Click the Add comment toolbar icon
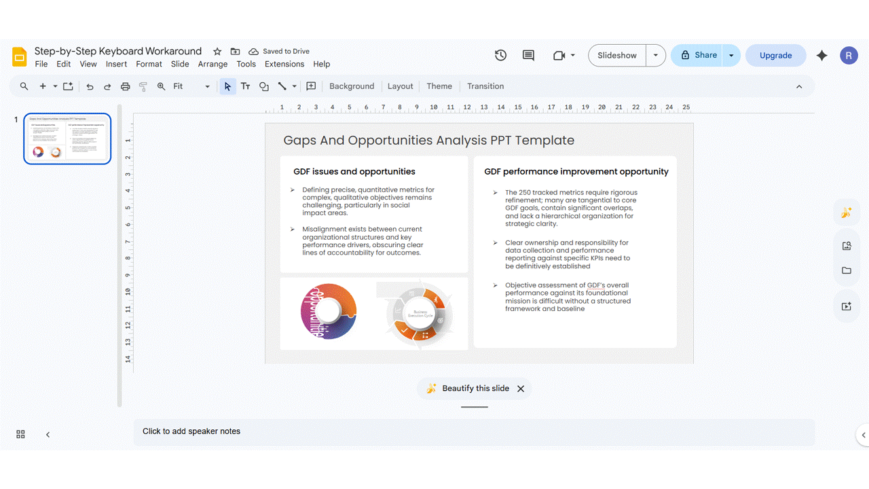Screen dimensions: 869x489 click(311, 86)
